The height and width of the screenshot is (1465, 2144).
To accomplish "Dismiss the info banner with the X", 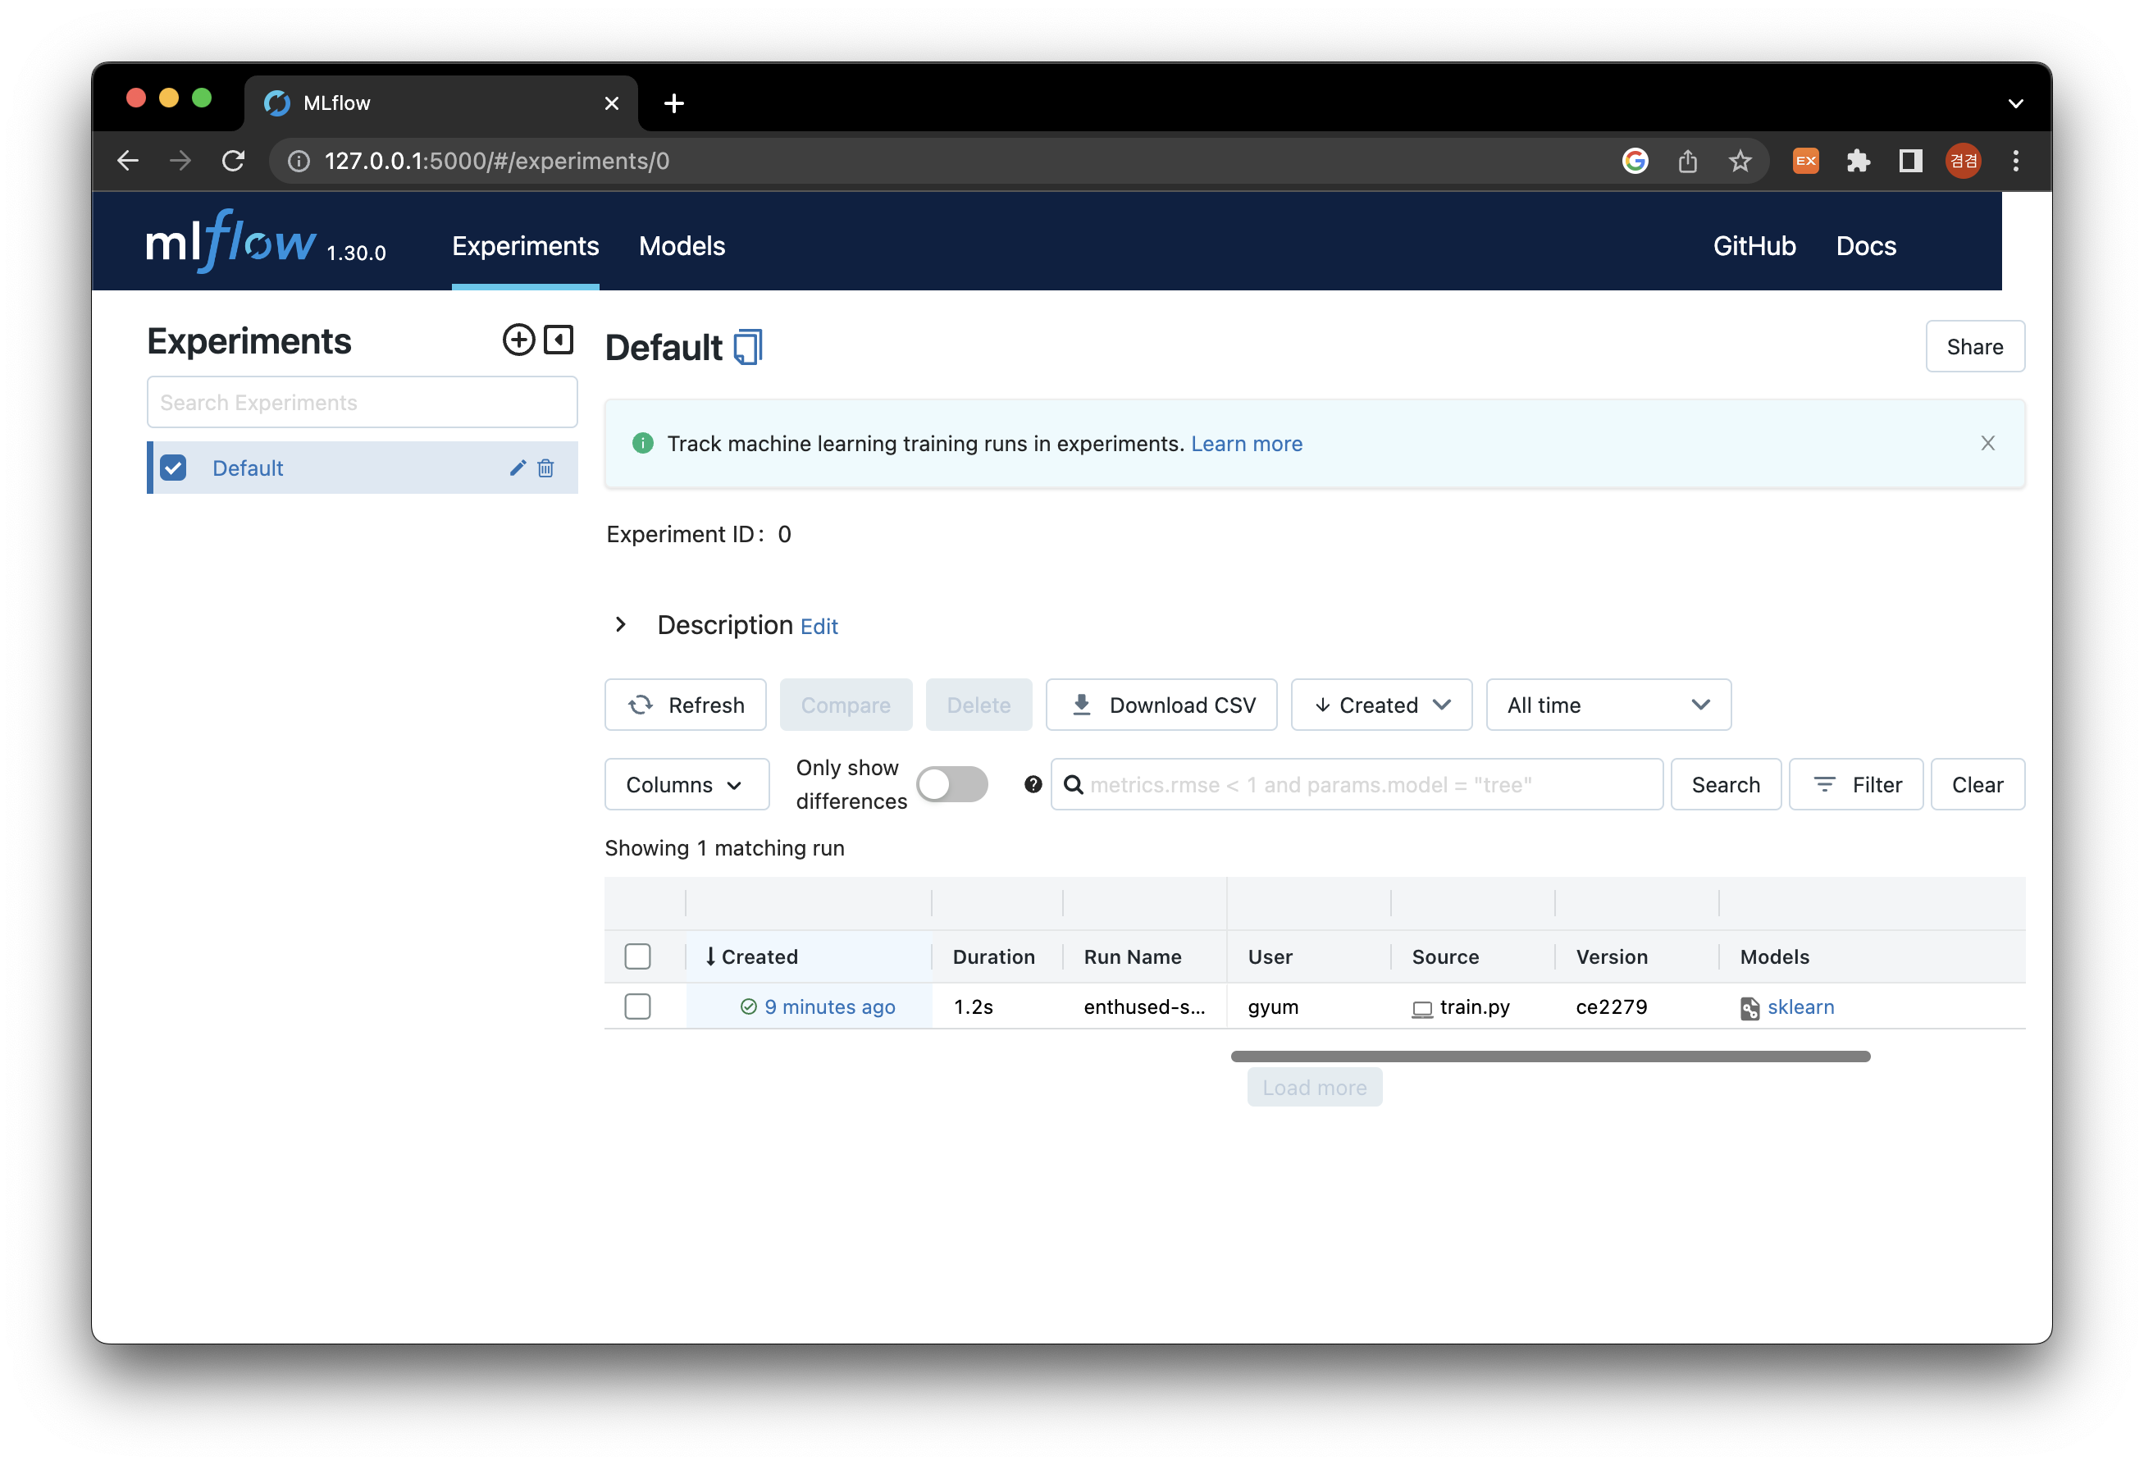I will (x=1987, y=444).
